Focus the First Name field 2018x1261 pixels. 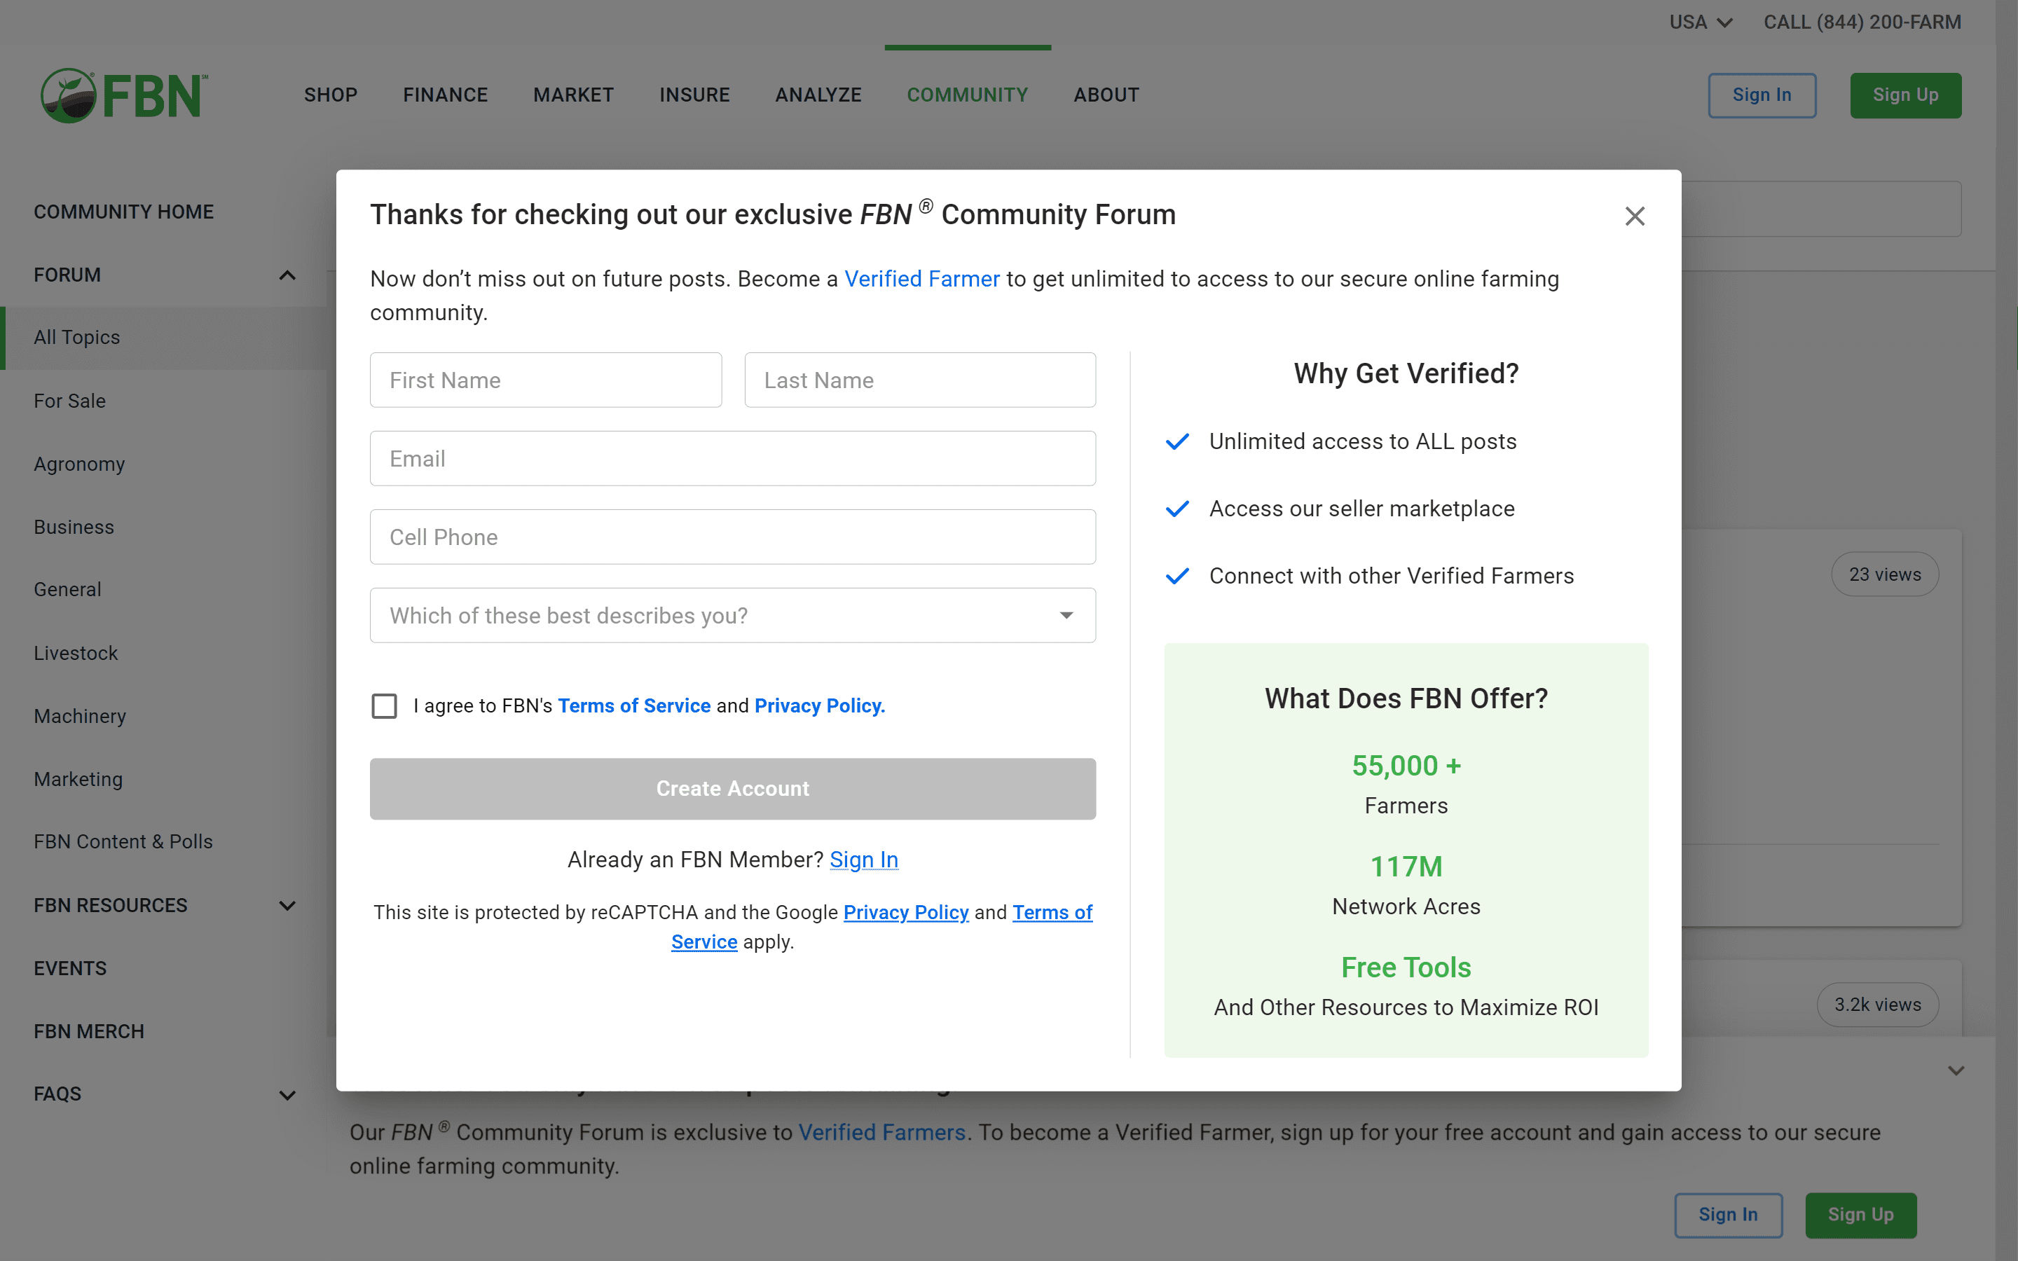click(x=545, y=380)
